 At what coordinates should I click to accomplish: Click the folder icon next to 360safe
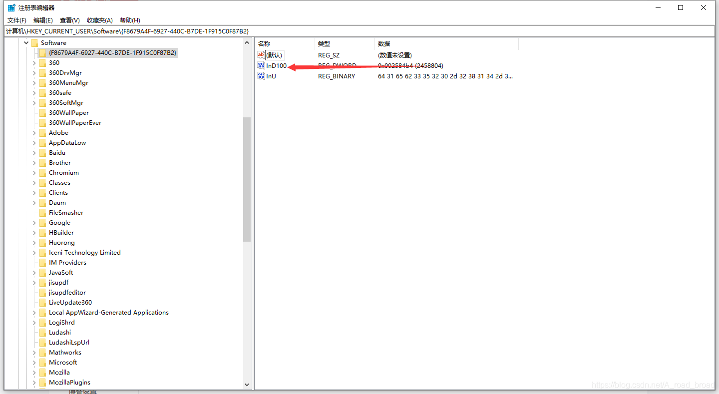42,92
